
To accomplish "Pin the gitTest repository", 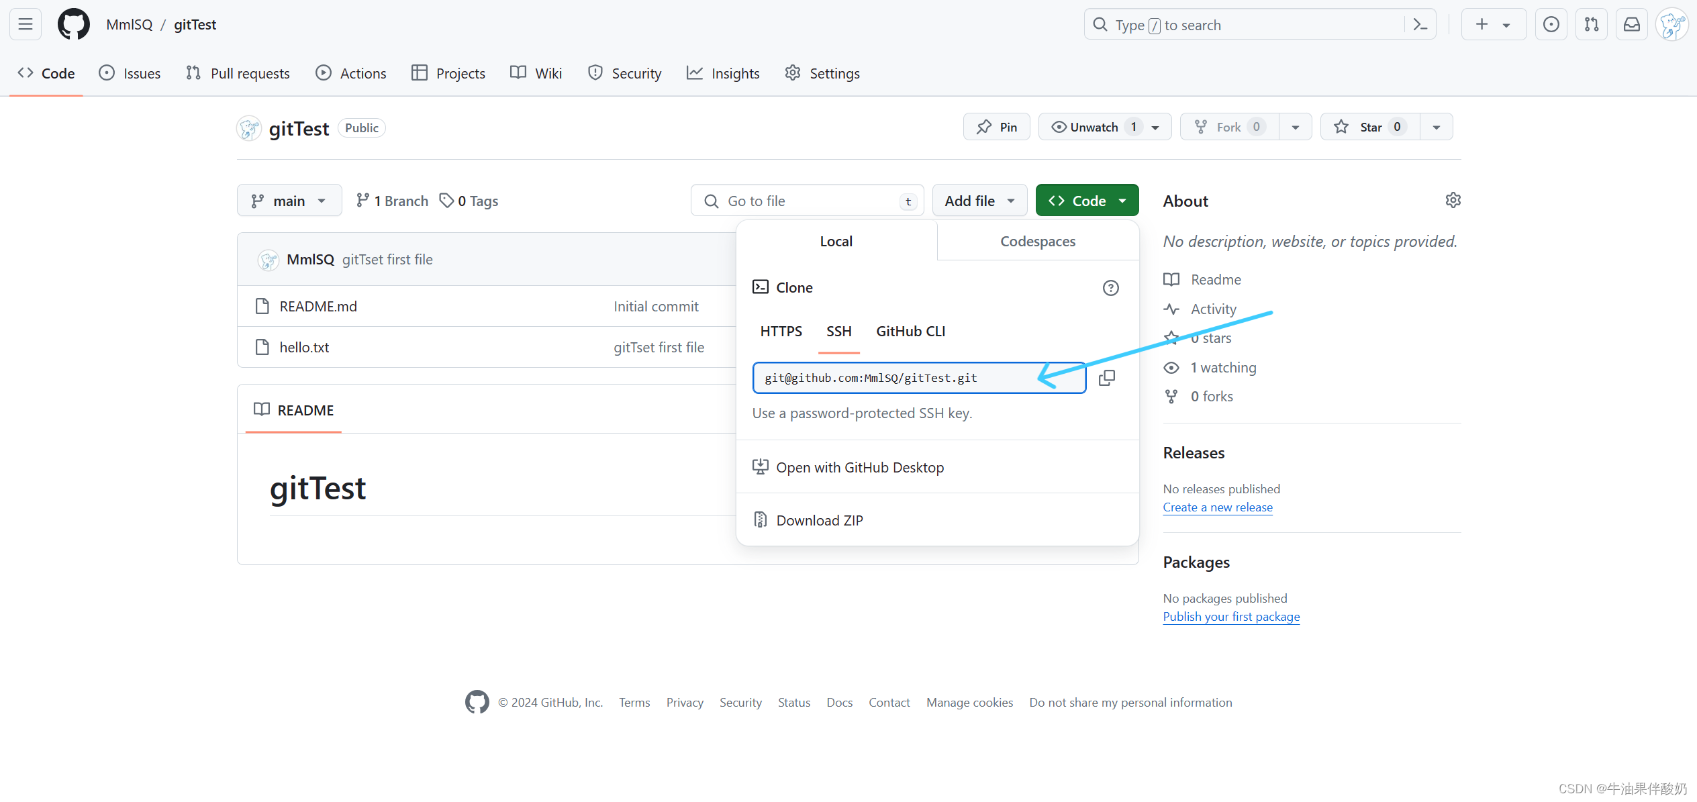I will [x=996, y=127].
